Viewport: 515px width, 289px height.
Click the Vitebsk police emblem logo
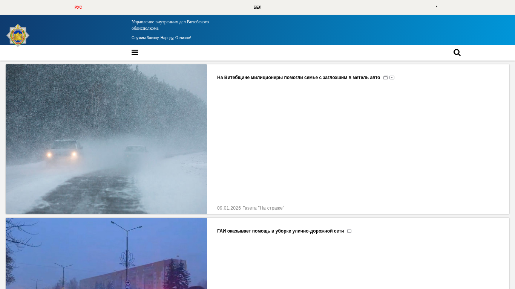click(18, 35)
